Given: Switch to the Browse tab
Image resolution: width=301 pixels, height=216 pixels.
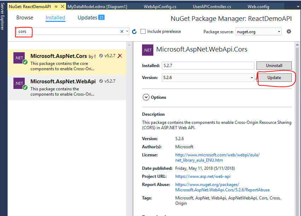Looking at the screenshot, I should coord(25,18).
